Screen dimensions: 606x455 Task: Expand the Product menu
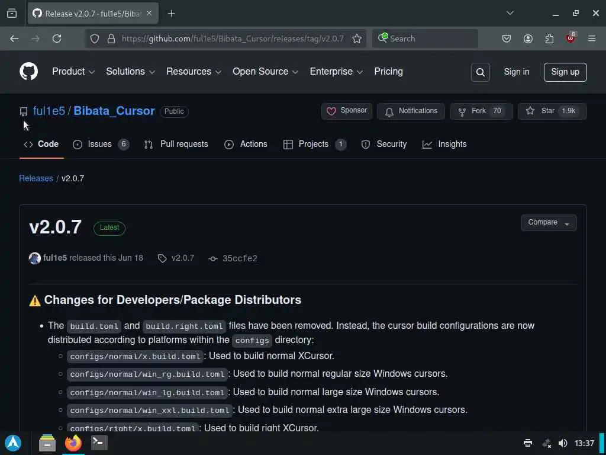73,72
